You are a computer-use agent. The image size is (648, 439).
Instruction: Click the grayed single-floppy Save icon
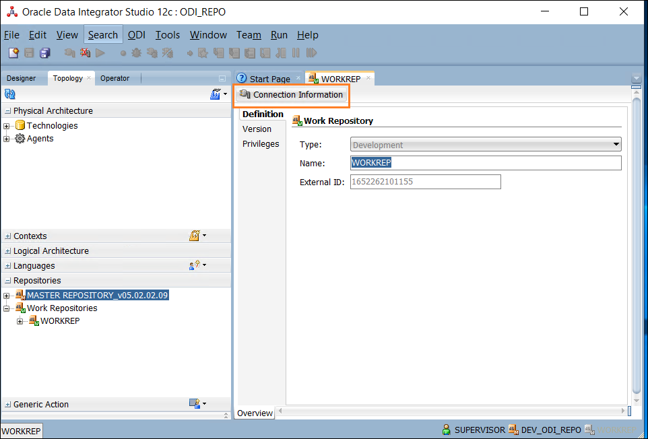click(29, 53)
